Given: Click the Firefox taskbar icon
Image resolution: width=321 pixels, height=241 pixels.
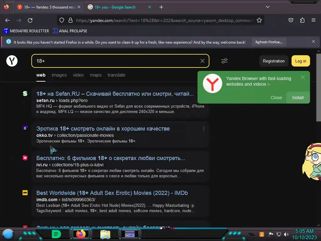Looking at the screenshot, I should (x=81, y=234).
